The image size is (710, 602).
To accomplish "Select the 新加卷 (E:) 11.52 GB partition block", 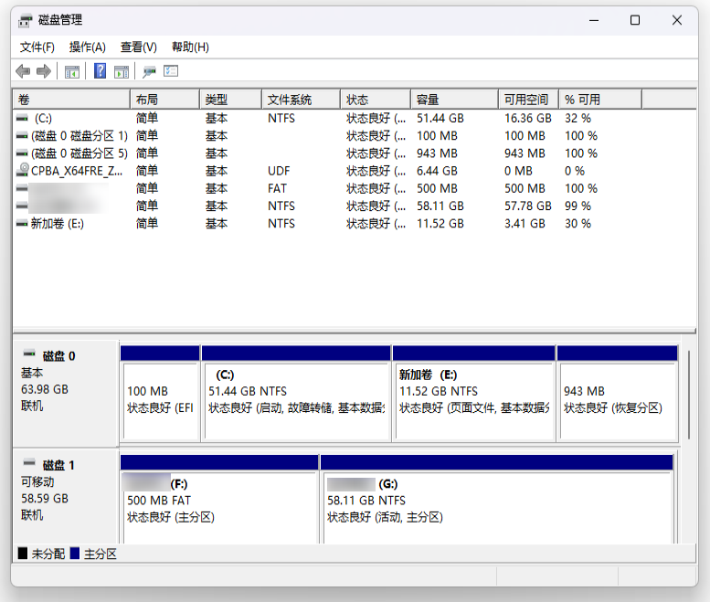I will [474, 394].
